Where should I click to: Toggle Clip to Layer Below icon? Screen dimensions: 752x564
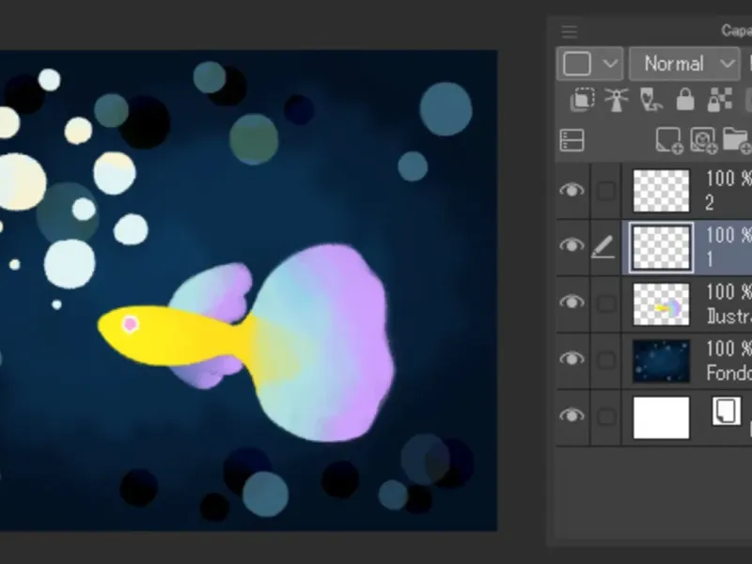[582, 100]
